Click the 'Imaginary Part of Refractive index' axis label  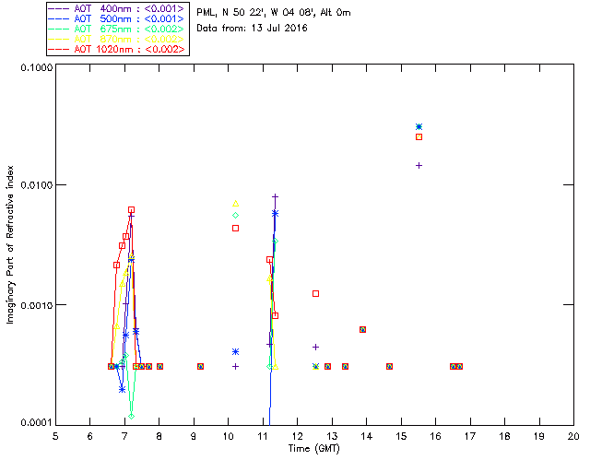point(10,244)
